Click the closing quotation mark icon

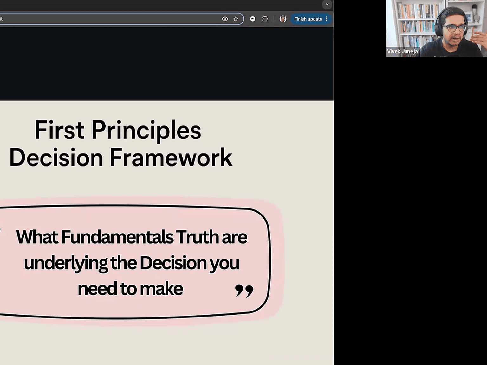244,290
